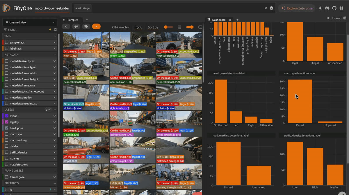Check the road_marking label checkbox

click(x=7, y=140)
